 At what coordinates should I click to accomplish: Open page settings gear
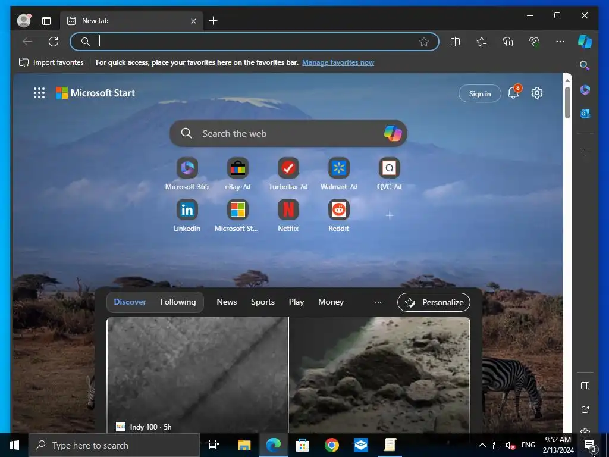tap(537, 93)
